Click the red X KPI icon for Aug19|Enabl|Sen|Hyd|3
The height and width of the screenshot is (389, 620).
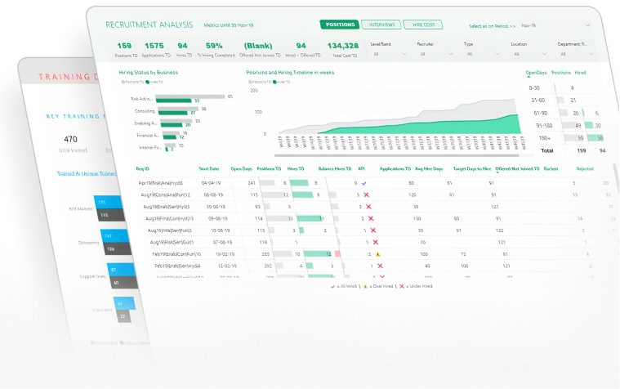click(x=369, y=208)
